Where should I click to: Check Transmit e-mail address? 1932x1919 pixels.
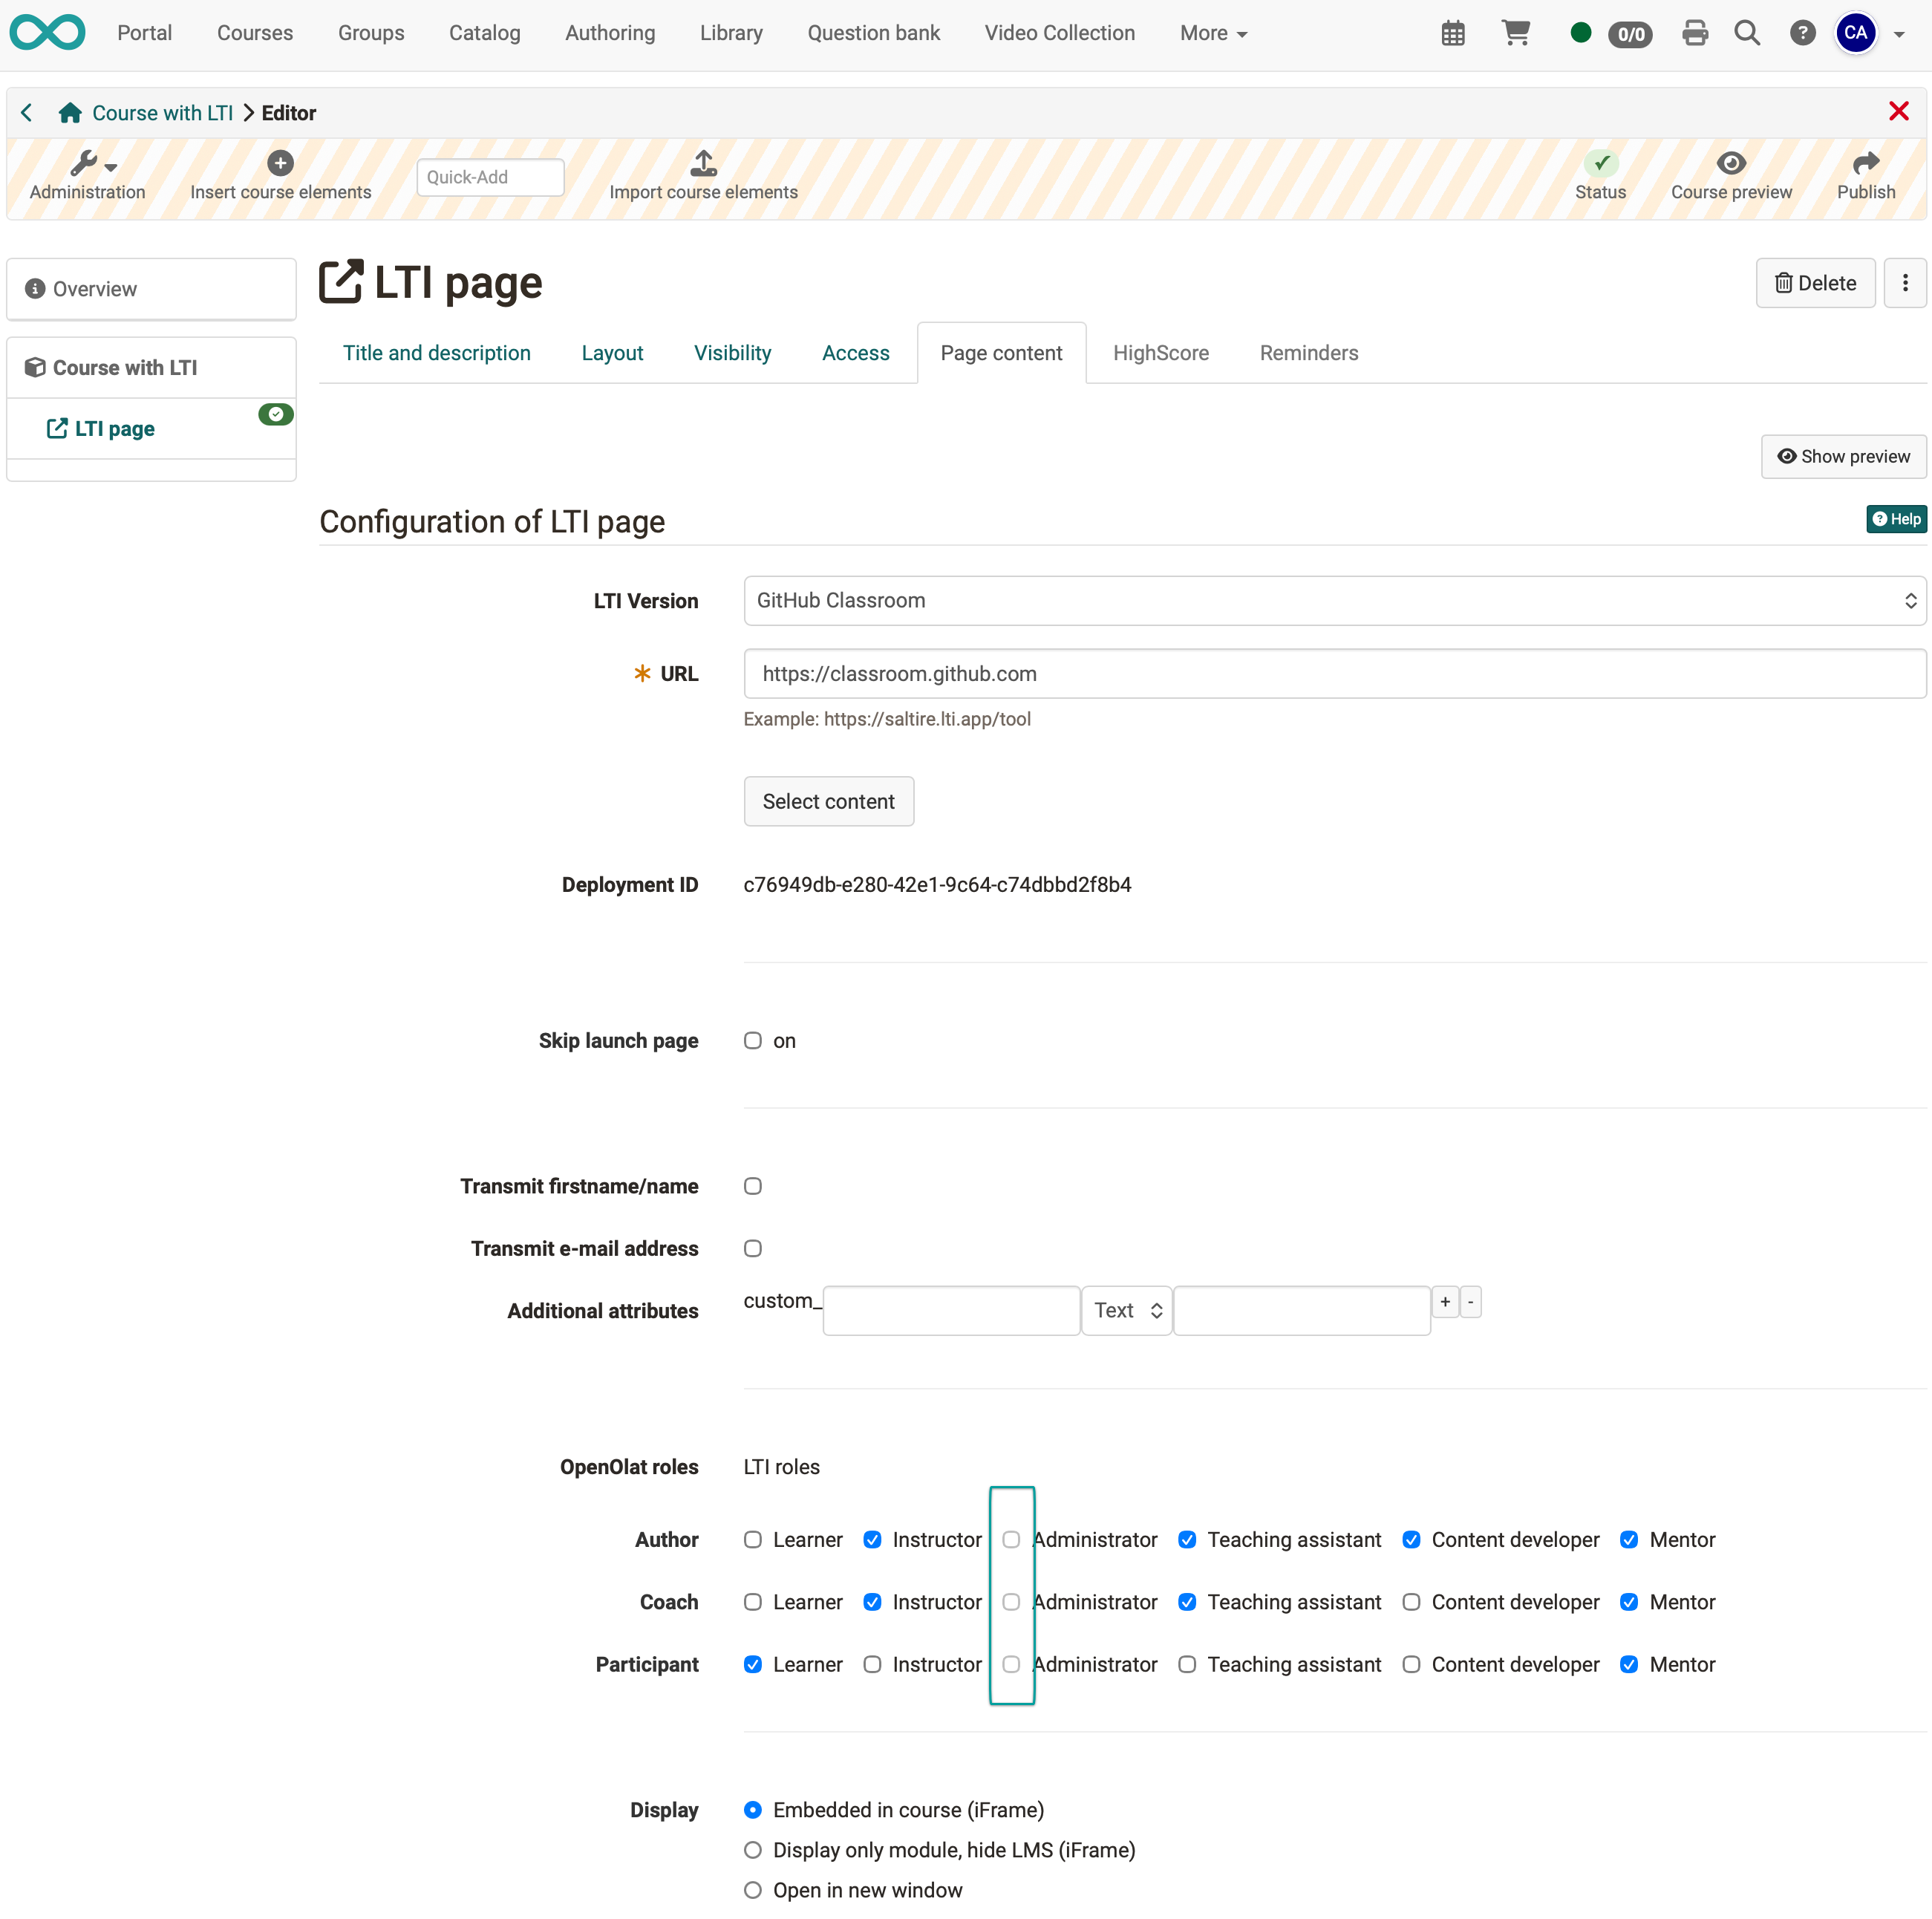coord(752,1248)
